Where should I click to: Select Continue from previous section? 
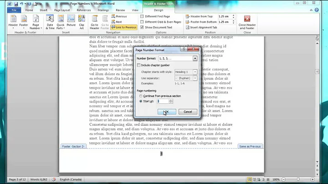click(x=141, y=96)
